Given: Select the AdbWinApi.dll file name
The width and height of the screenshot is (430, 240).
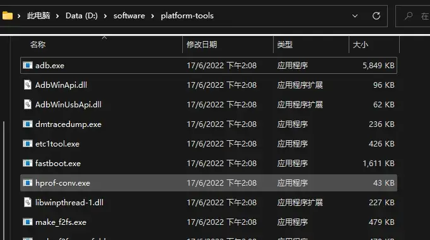Looking at the screenshot, I should click(61, 85).
